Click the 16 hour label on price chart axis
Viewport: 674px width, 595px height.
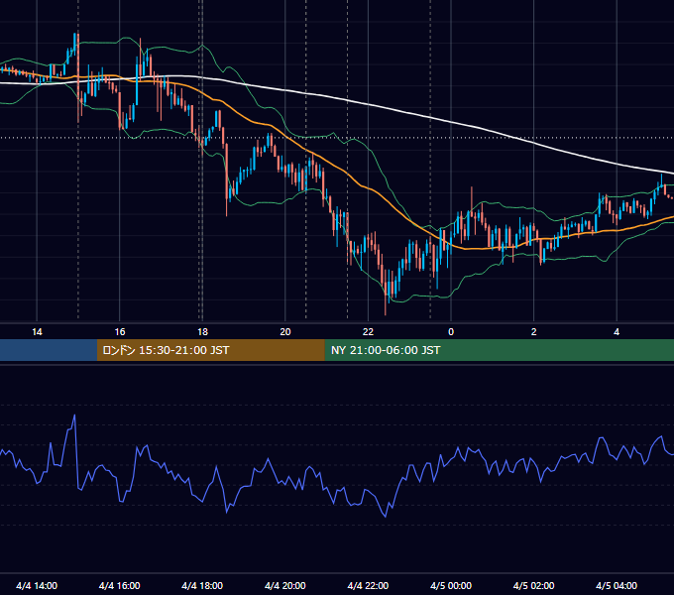tap(120, 332)
